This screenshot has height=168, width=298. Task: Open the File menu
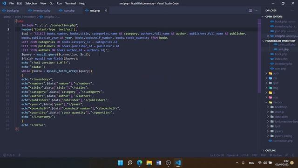coord(11,3)
